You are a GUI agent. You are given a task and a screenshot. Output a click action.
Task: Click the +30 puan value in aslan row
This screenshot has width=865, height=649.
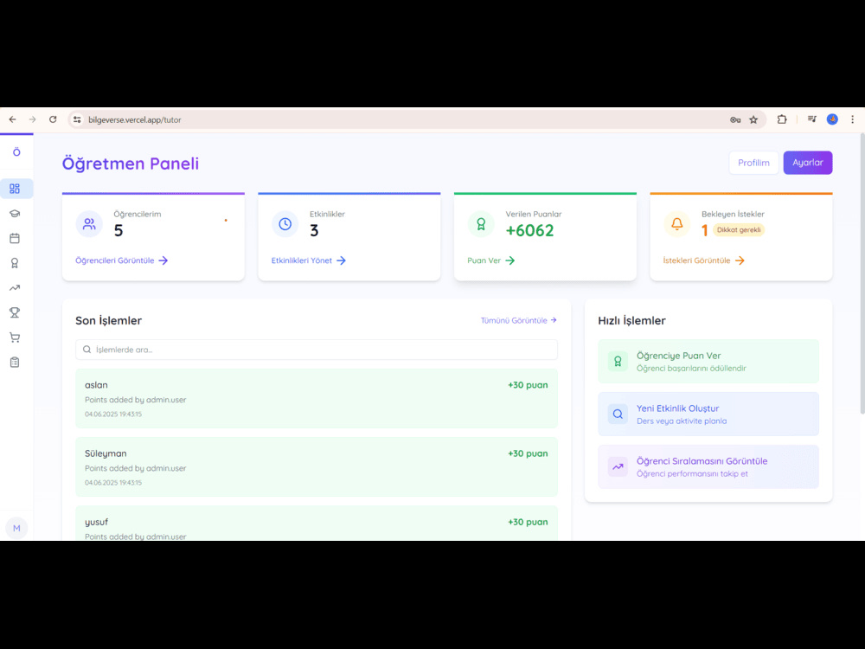tap(528, 385)
